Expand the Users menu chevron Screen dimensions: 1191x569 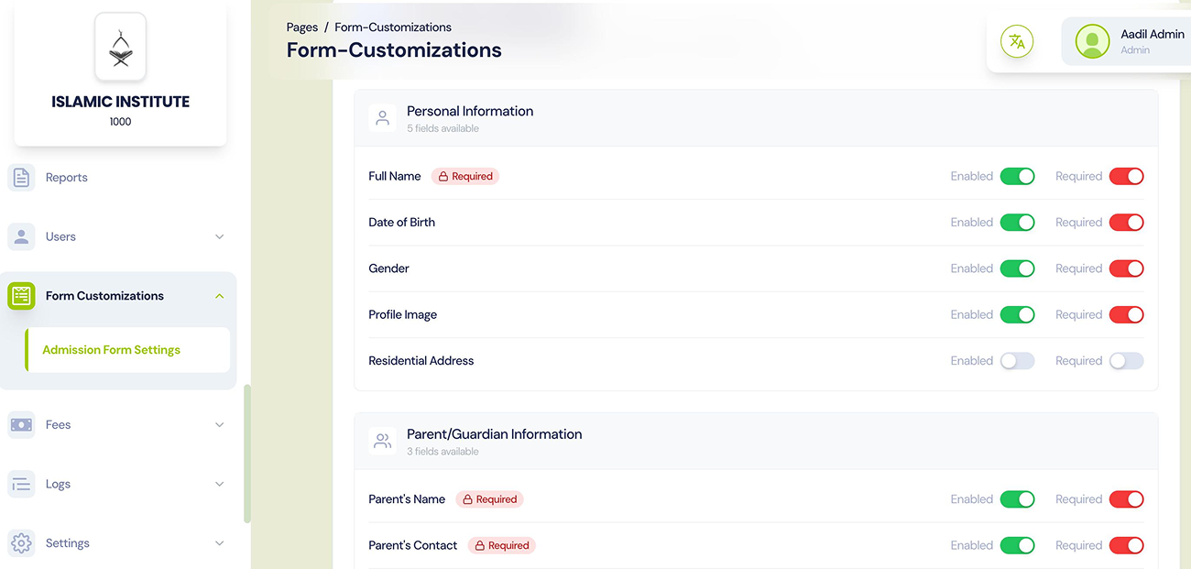pos(219,237)
